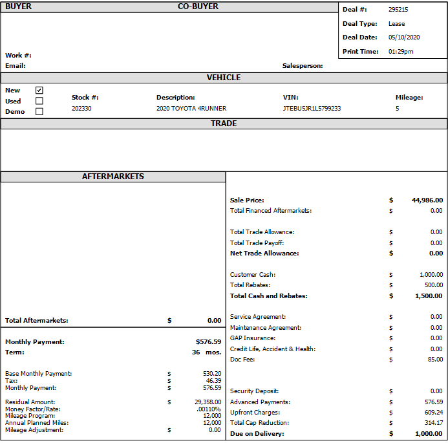The width and height of the screenshot is (448, 443).
Task: Select the stock number 202330
Action: [x=81, y=109]
